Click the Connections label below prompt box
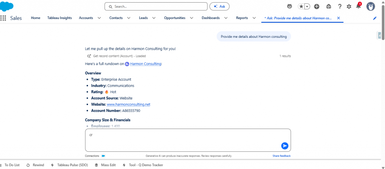Viewport: 385px width, 169px height. [92, 156]
